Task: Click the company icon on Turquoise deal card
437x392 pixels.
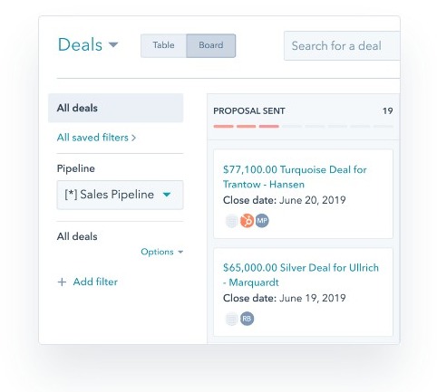Action: coord(232,221)
